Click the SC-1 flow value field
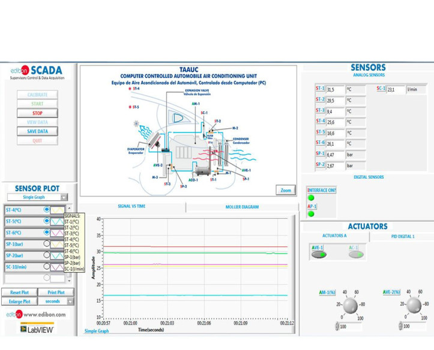Viewport: 434px width, 350px height. 396,90
